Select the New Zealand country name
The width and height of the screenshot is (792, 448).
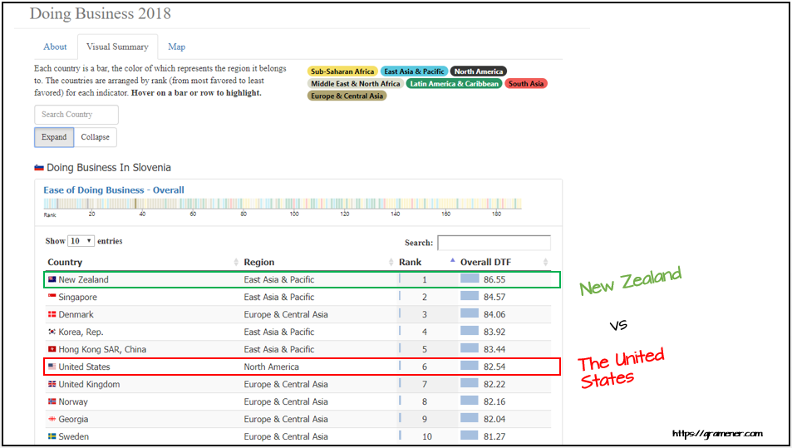click(x=83, y=279)
